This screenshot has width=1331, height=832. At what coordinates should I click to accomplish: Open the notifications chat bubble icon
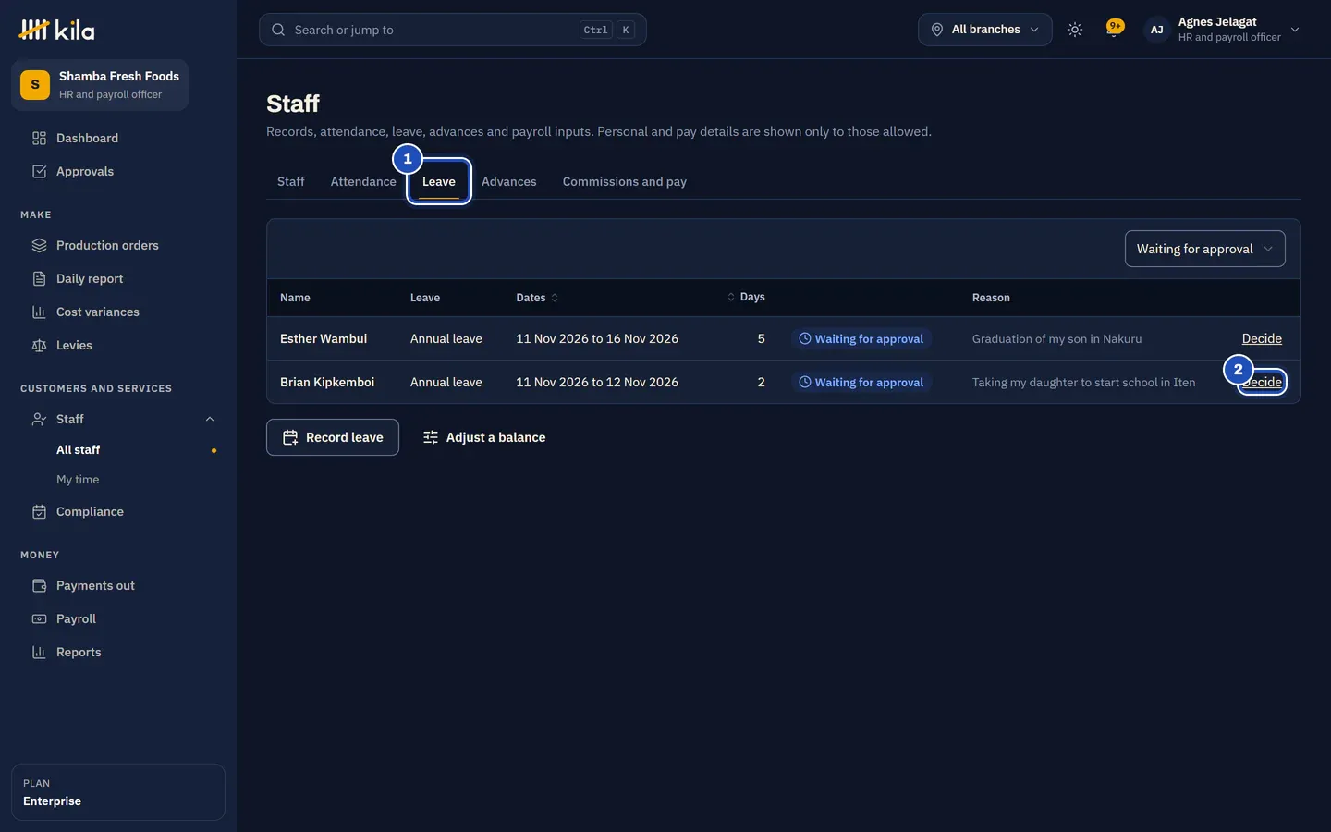[1115, 28]
